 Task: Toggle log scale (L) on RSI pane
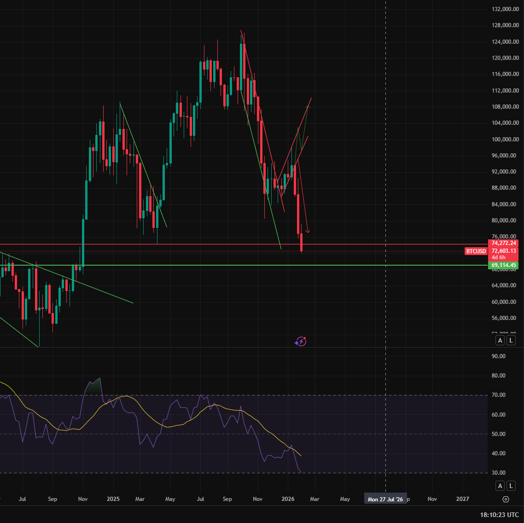coord(511,486)
